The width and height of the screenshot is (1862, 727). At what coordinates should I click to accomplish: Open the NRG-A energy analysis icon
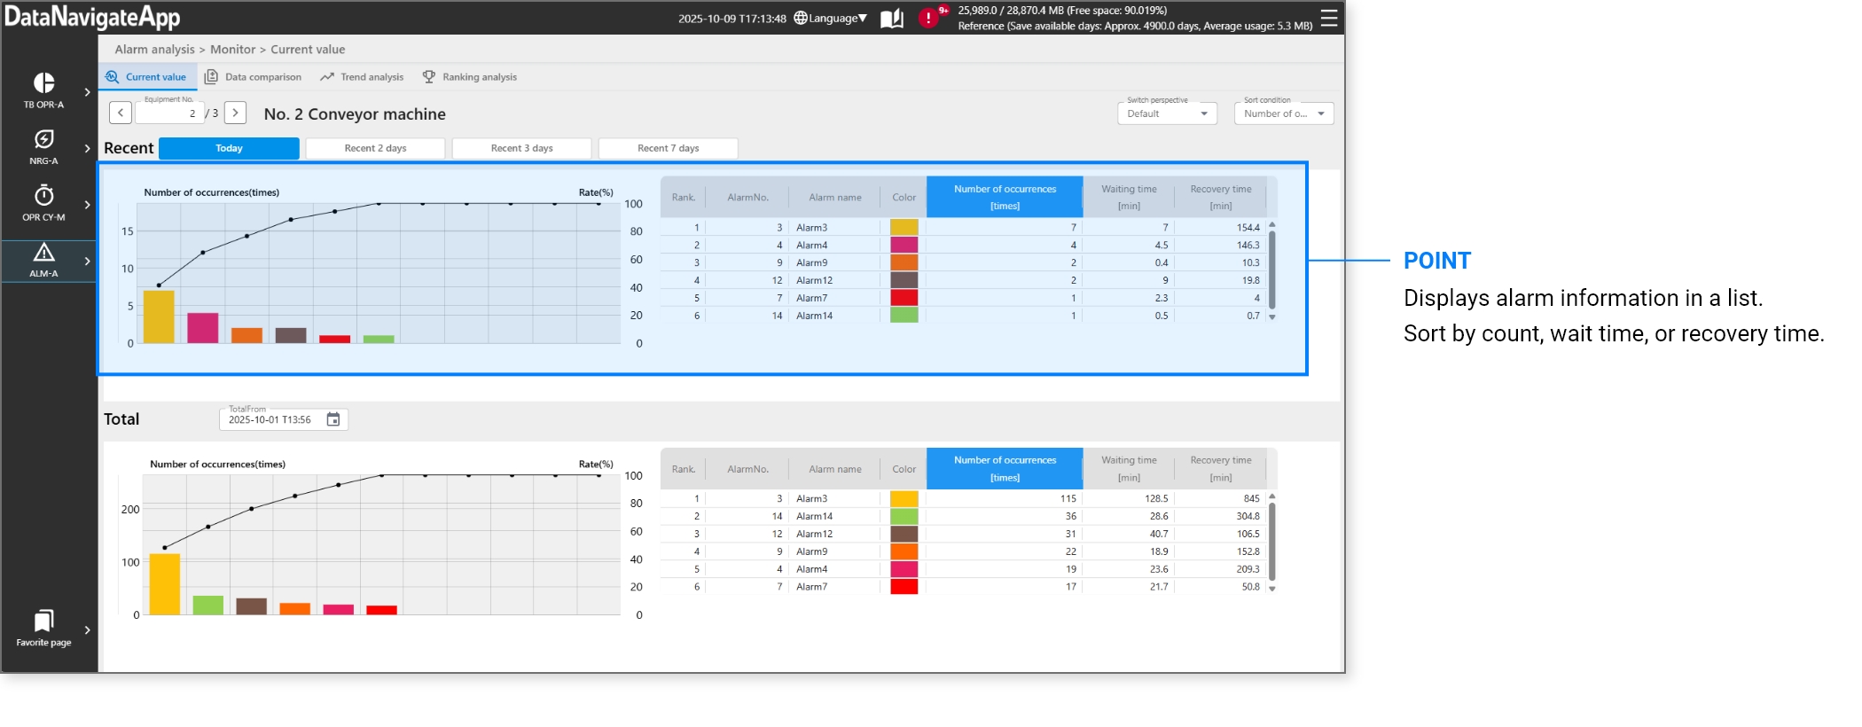click(x=44, y=140)
